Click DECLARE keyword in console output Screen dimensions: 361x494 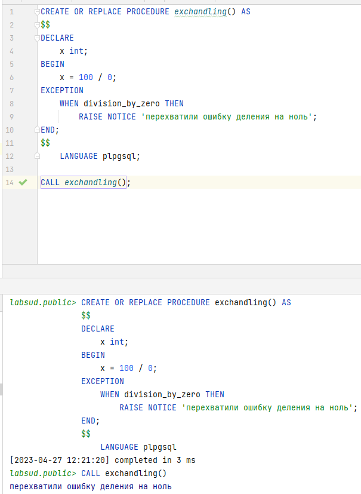click(98, 329)
